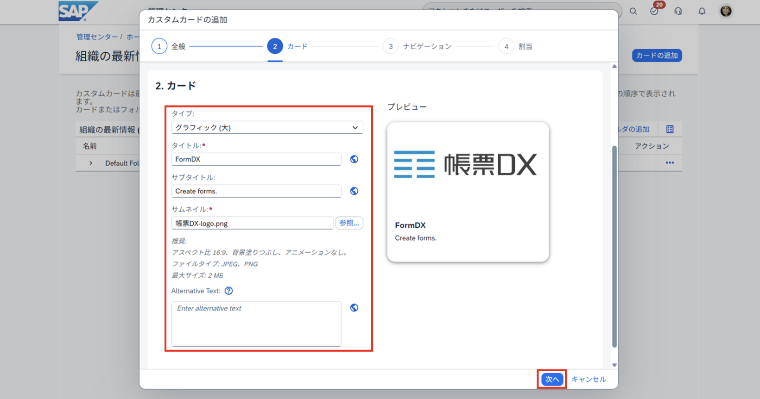Click the table settings icon in background list

tap(670, 129)
